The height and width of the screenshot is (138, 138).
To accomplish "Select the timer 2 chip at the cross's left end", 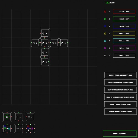I will click(35, 43).
